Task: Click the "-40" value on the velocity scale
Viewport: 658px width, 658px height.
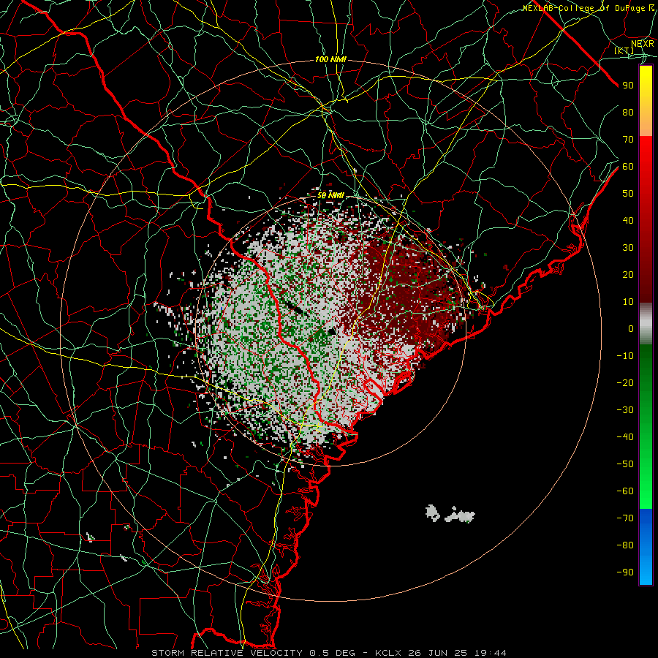Action: (625, 437)
